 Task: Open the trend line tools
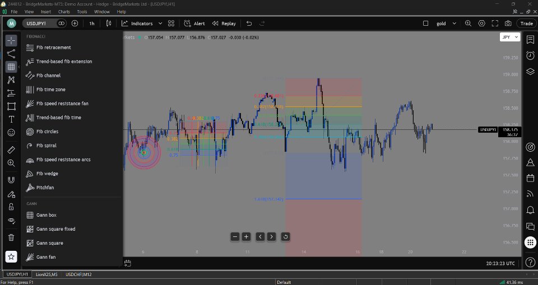(11, 54)
